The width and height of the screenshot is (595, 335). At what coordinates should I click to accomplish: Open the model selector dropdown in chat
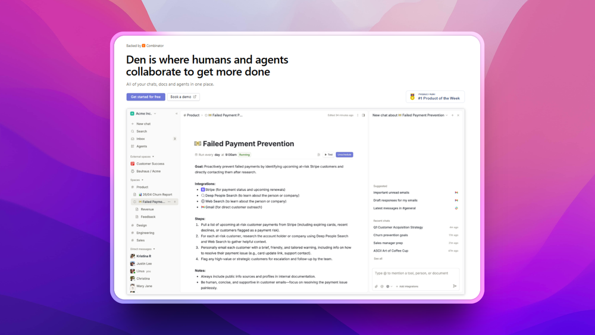[x=389, y=286]
